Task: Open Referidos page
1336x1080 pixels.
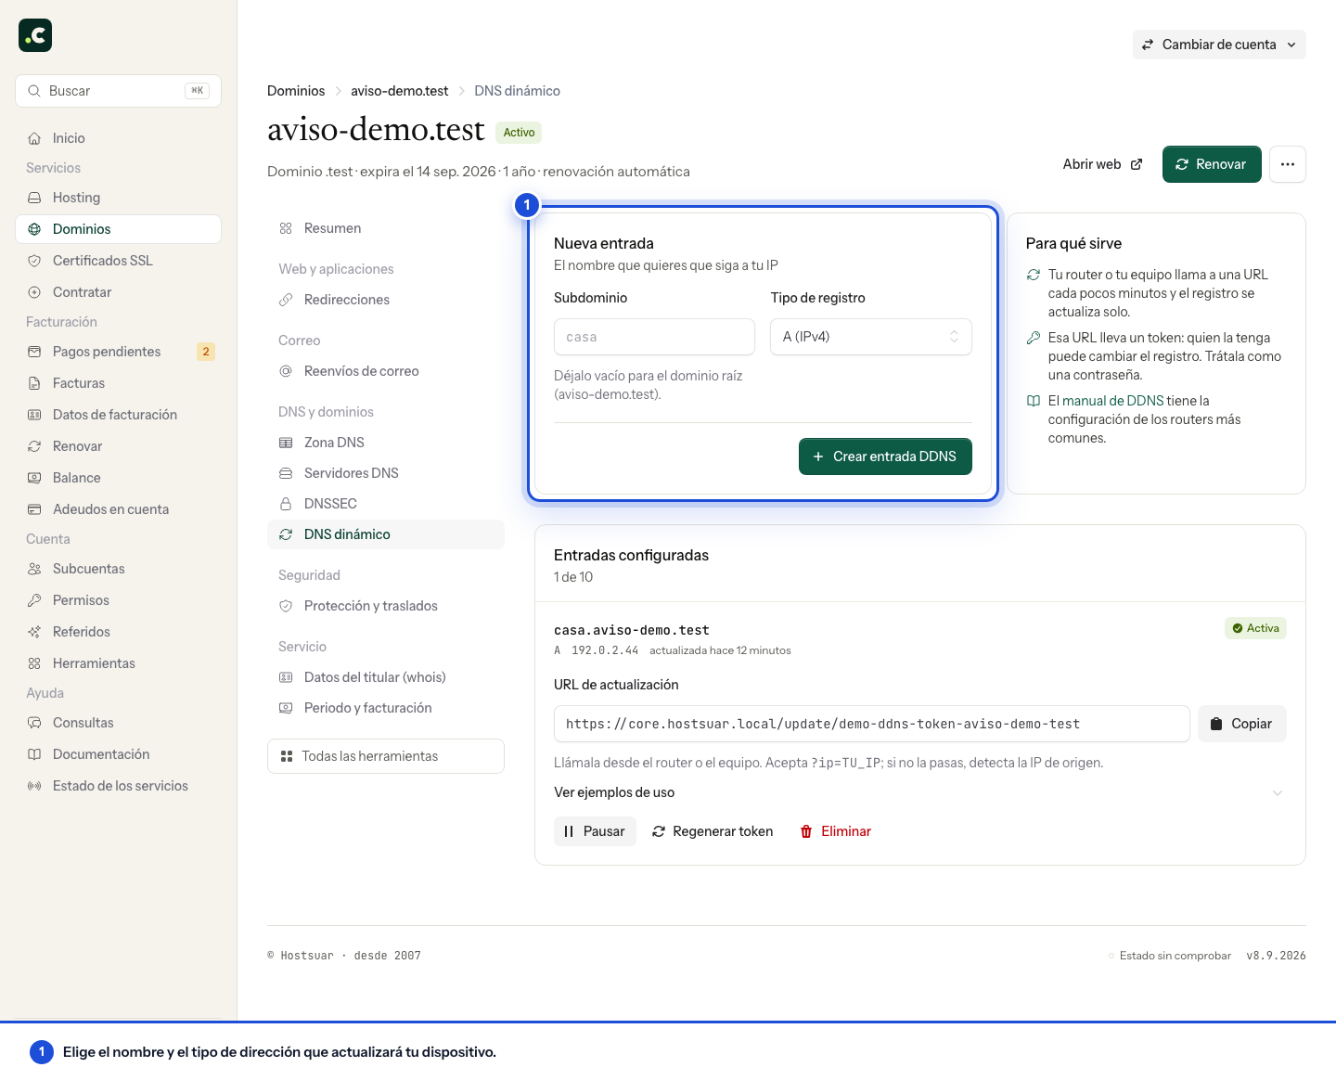Action: pyautogui.click(x=118, y=632)
